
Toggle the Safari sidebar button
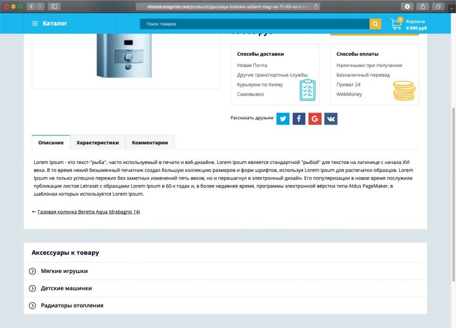54,7
